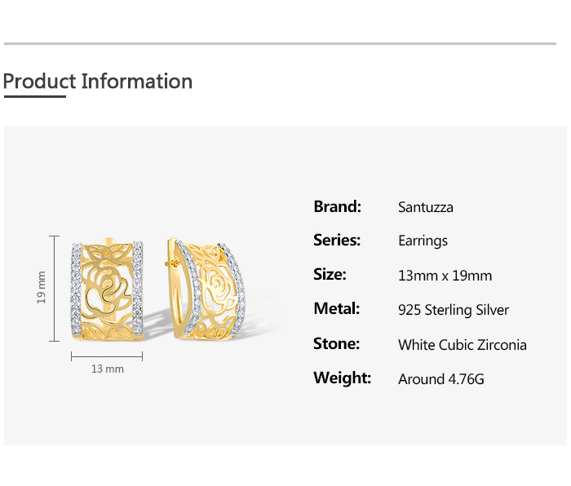The height and width of the screenshot is (486, 571).
Task: Click the horizontal width dimension line
Action: pyautogui.click(x=107, y=356)
